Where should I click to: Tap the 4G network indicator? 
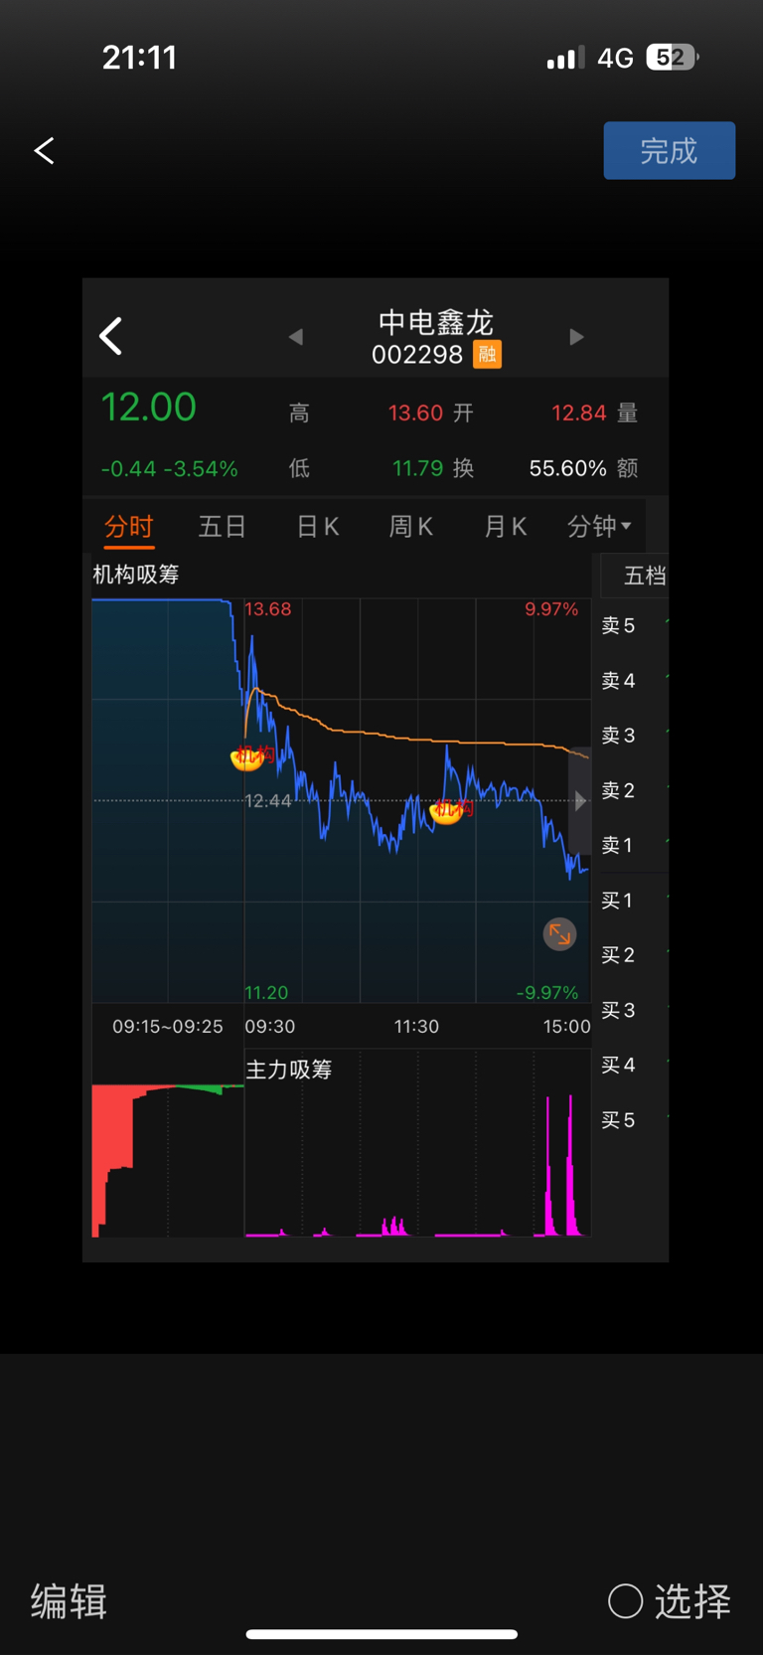pos(615,59)
